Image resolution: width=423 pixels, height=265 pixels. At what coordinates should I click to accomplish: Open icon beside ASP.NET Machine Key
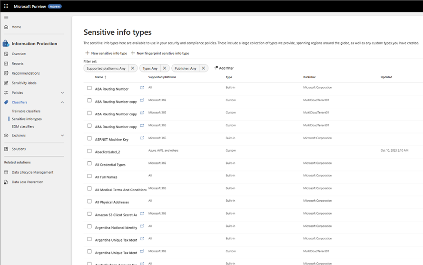(142, 138)
